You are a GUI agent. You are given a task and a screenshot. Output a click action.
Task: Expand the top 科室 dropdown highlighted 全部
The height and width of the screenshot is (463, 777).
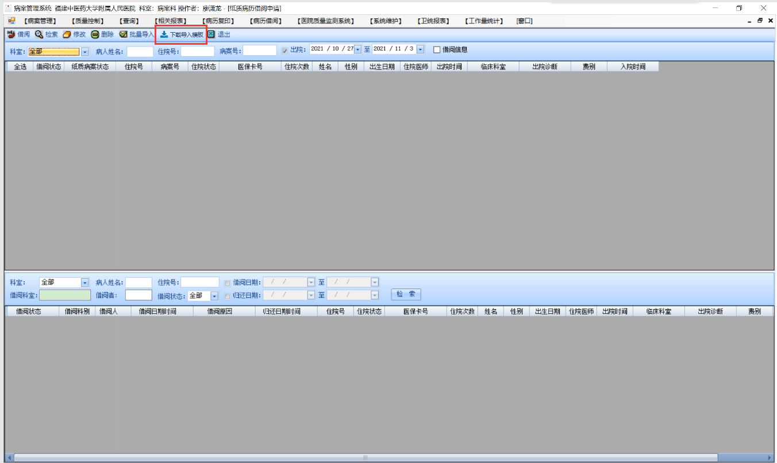click(x=85, y=52)
